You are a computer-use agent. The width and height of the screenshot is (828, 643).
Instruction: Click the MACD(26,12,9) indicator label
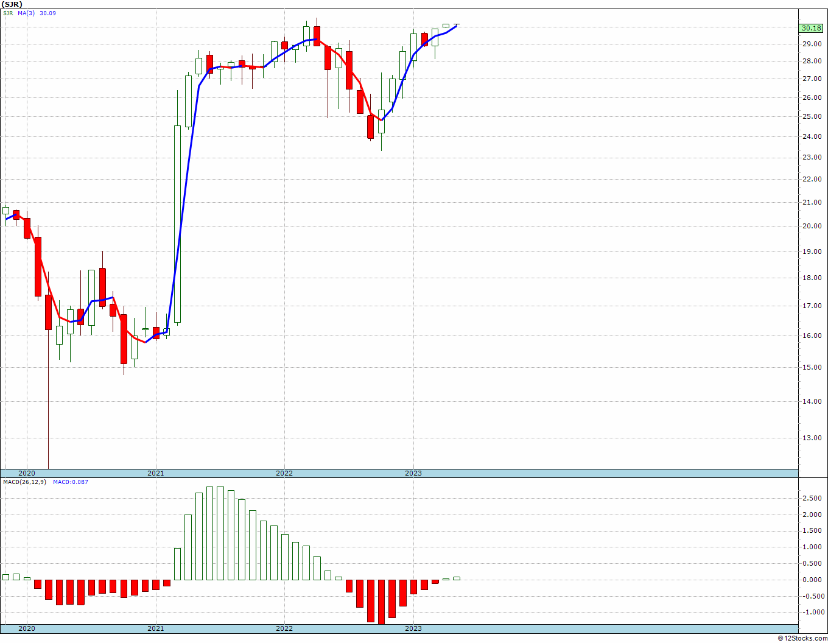click(x=24, y=482)
